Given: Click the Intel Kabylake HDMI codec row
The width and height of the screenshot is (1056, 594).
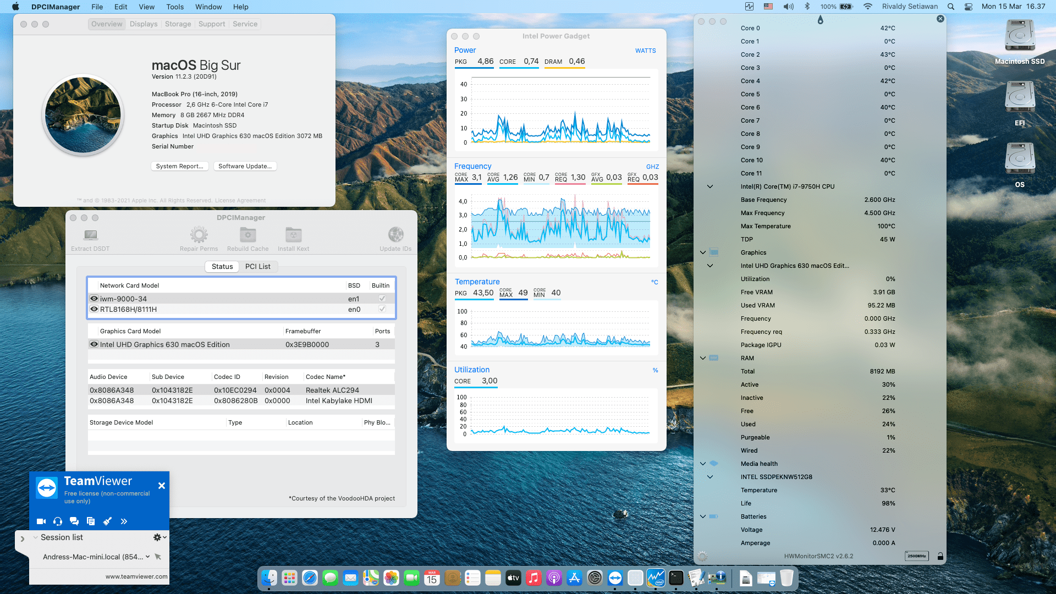Looking at the screenshot, I should (241, 400).
